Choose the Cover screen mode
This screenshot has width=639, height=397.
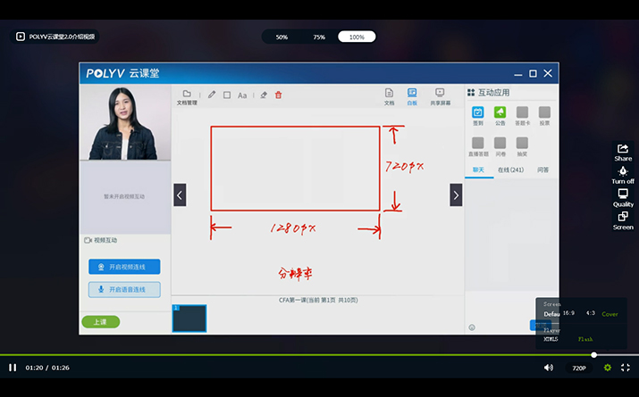(x=610, y=314)
